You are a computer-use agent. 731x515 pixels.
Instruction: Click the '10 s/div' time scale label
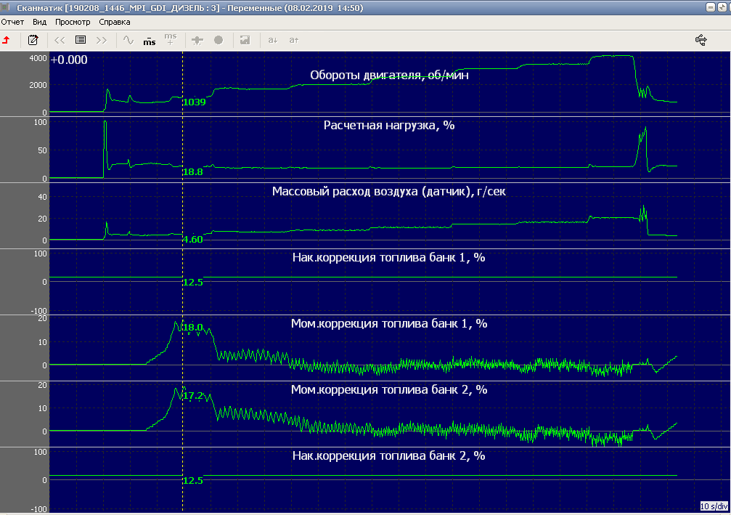pyautogui.click(x=714, y=506)
